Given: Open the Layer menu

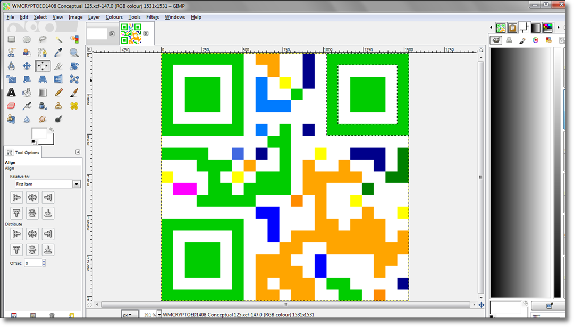Looking at the screenshot, I should point(94,17).
